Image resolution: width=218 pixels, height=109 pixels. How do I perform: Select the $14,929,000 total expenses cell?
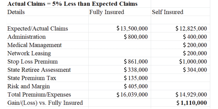[191, 95]
